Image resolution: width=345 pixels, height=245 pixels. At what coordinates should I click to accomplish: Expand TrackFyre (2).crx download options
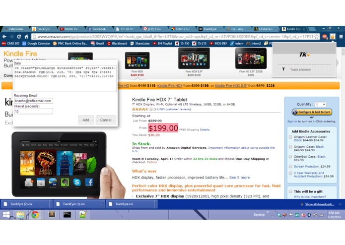coord(51,204)
